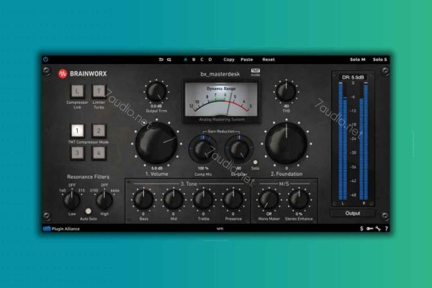Toggle the Auto Solo button
The image size is (432, 288).
pos(88,211)
